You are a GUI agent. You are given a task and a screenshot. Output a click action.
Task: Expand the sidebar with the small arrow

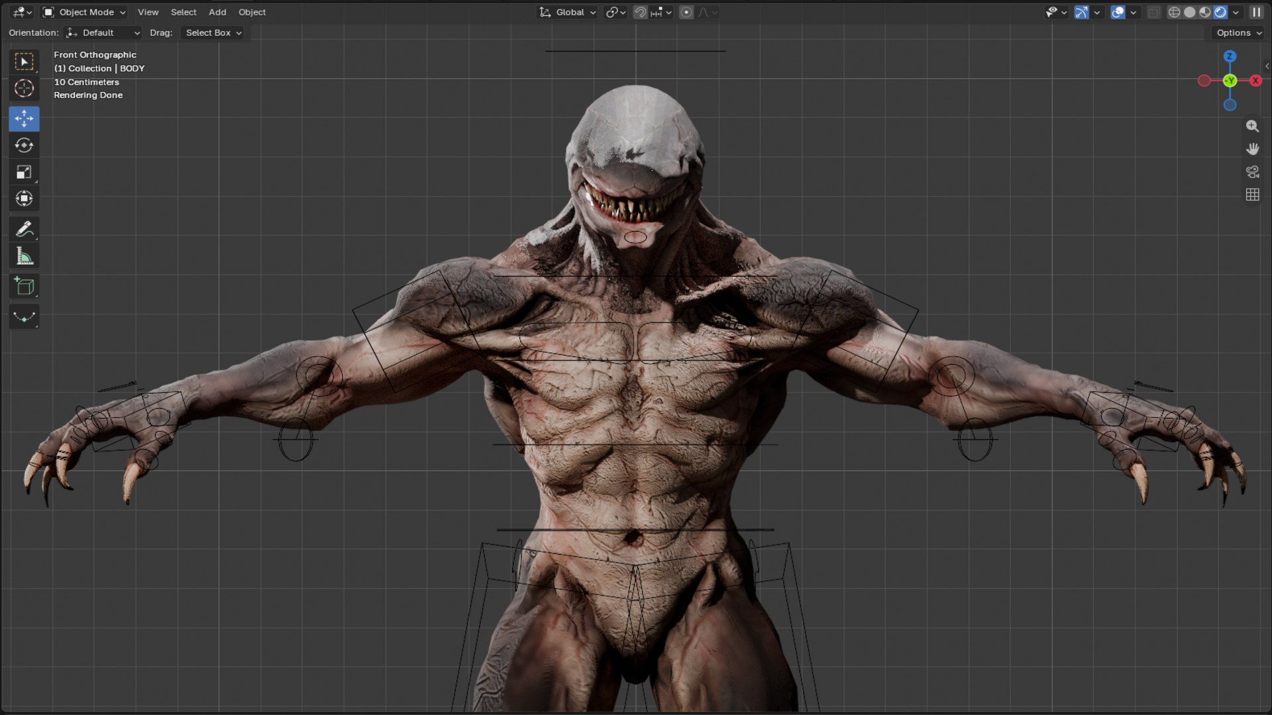(1267, 66)
